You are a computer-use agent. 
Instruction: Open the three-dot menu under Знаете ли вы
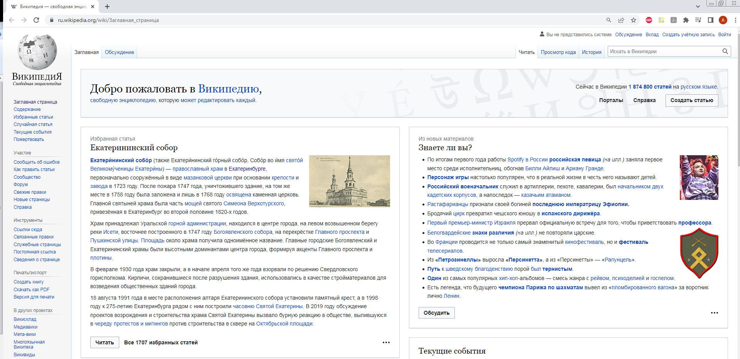tap(715, 313)
